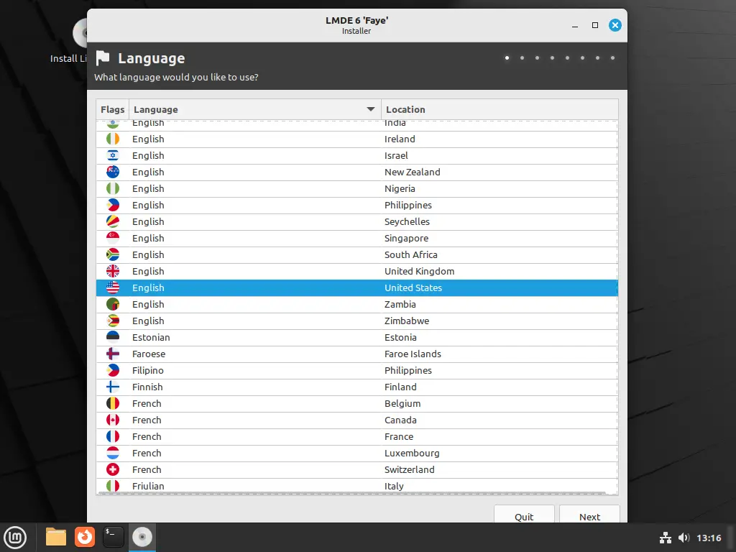Screen dimensions: 736x552
Task: Select the Zimbabwe location
Action: (407, 321)
